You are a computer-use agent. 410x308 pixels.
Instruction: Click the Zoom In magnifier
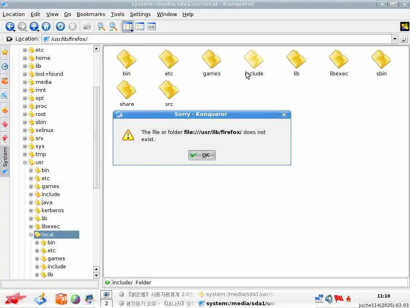(x=101, y=26)
